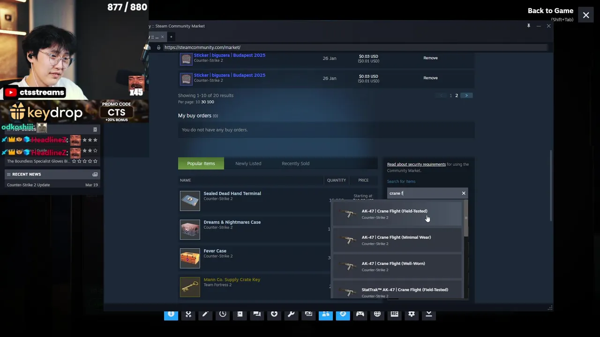Sort by the NAME column header
The image size is (600, 337).
[x=185, y=180]
